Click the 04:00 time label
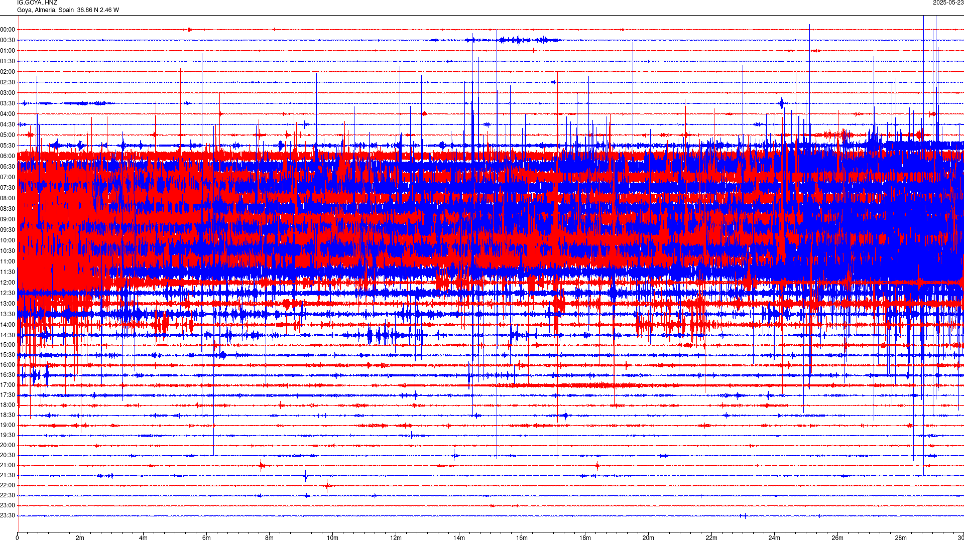The width and height of the screenshot is (964, 542). point(8,114)
